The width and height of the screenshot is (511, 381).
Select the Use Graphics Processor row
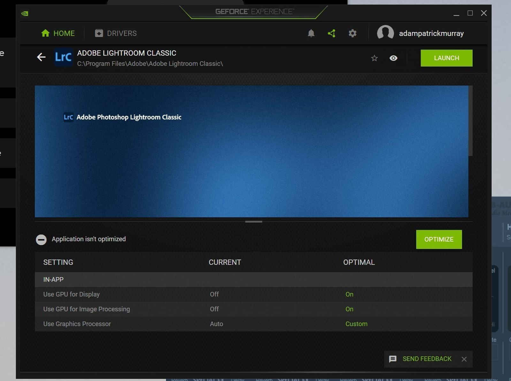click(254, 324)
